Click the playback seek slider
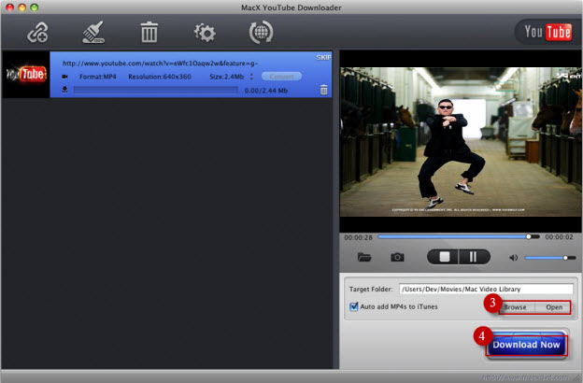This screenshot has height=383, width=583. tap(459, 236)
